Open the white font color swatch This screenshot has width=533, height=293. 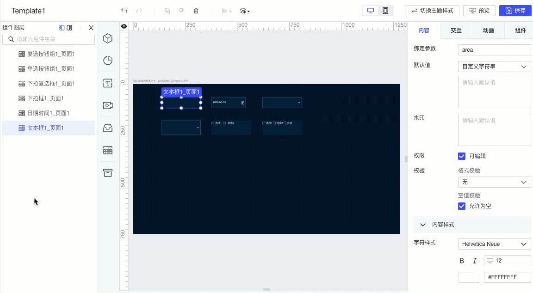[469, 277]
